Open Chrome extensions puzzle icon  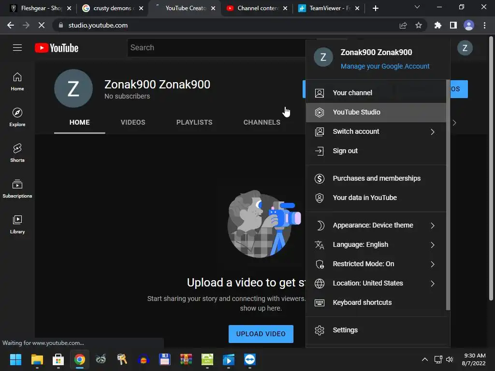(x=437, y=25)
